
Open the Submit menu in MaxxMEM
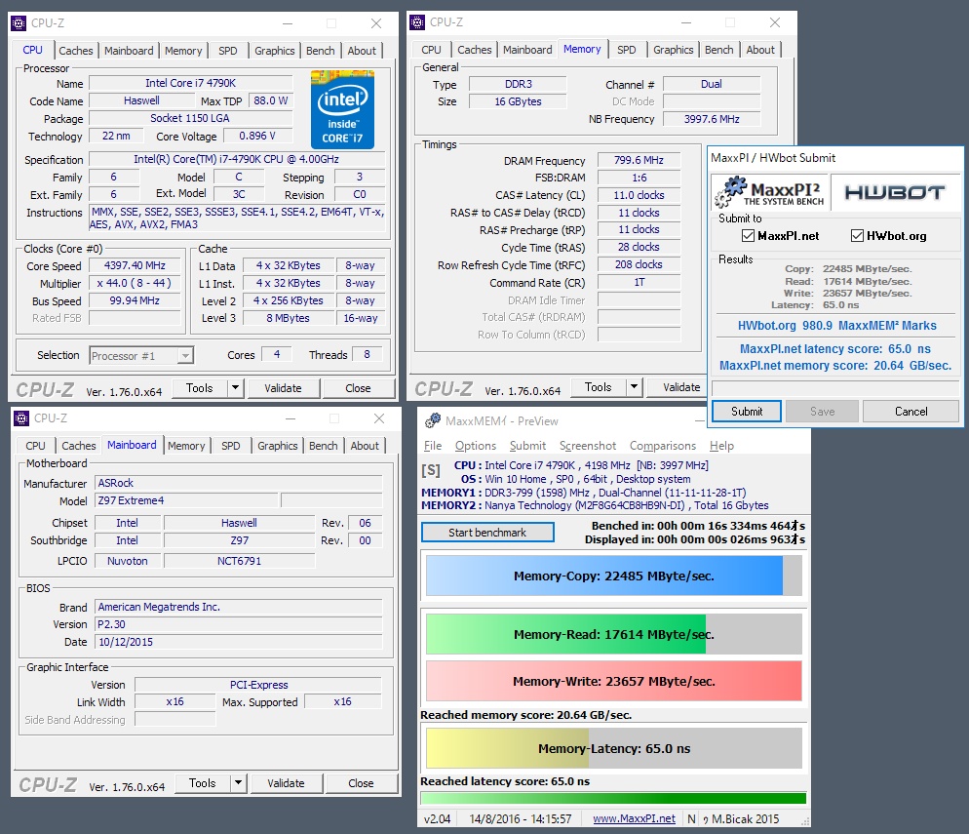pos(527,446)
